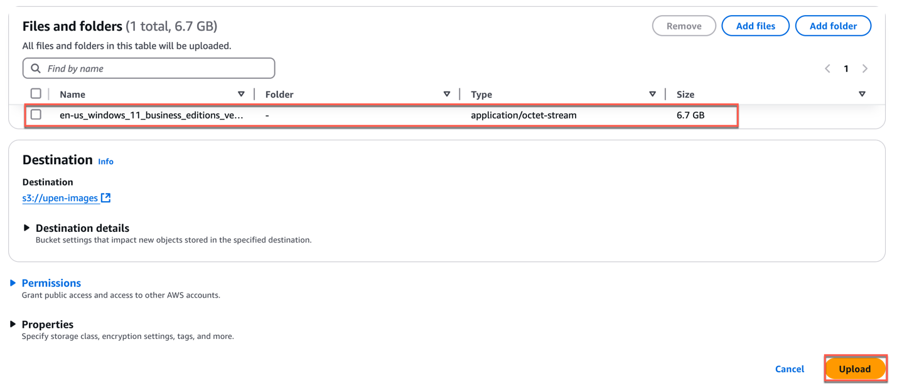Sort by Folder column arrow
This screenshot has width=897, height=391.
[x=447, y=94]
